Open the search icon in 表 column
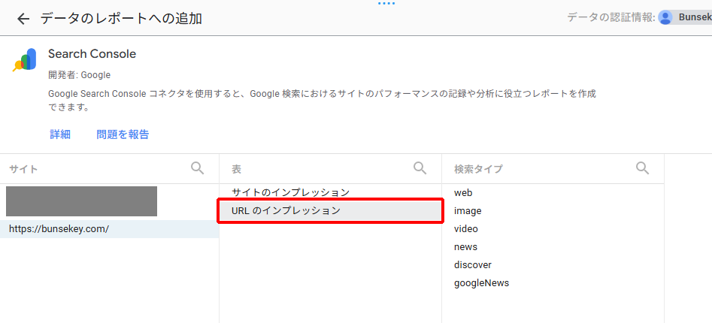Image resolution: width=712 pixels, height=323 pixels. pos(420,168)
